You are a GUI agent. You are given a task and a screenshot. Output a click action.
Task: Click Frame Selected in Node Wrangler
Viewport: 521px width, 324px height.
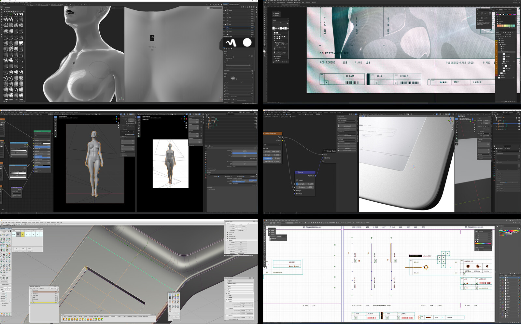347,146
